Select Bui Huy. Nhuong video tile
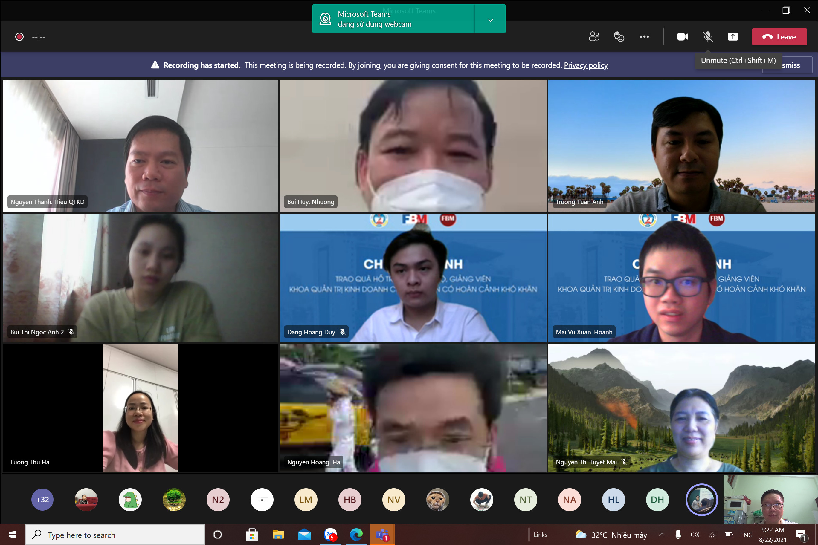The image size is (818, 545). point(413,146)
